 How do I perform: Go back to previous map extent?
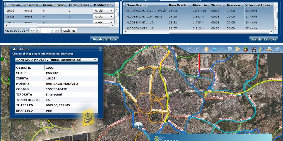point(214,49)
